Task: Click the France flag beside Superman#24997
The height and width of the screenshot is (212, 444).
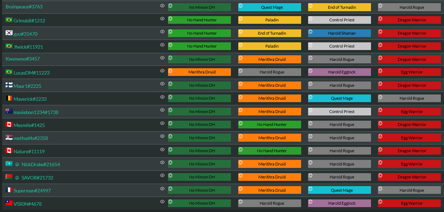Action: point(9,190)
